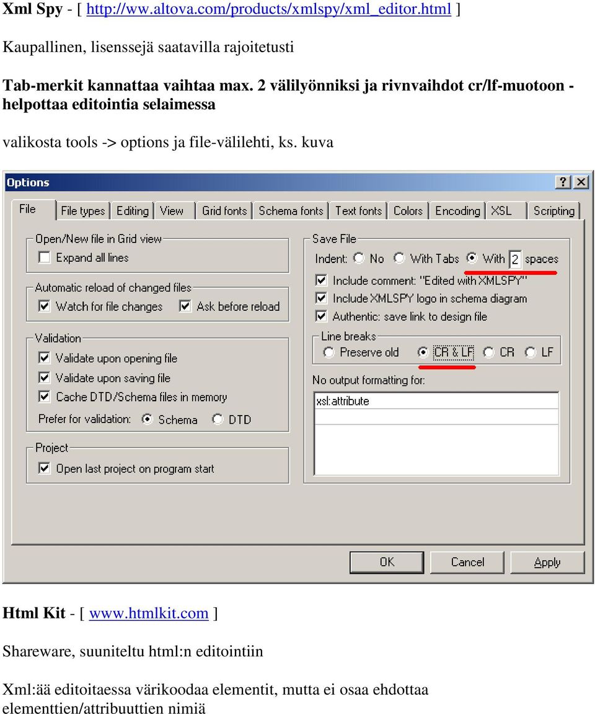The image size is (595, 714).
Task: Open the Encoding tab
Action: coord(457,211)
